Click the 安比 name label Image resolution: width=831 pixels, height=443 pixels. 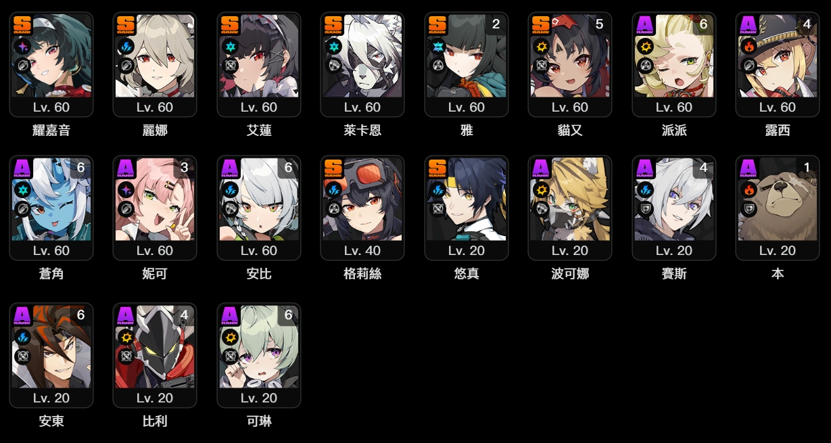pyautogui.click(x=259, y=274)
